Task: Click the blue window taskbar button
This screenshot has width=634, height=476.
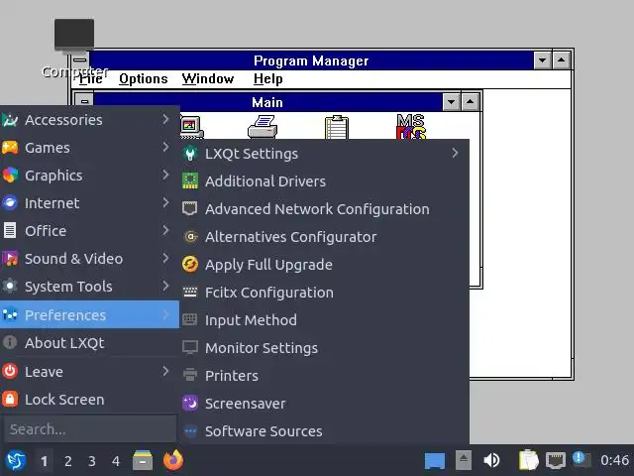Action: pyautogui.click(x=435, y=461)
